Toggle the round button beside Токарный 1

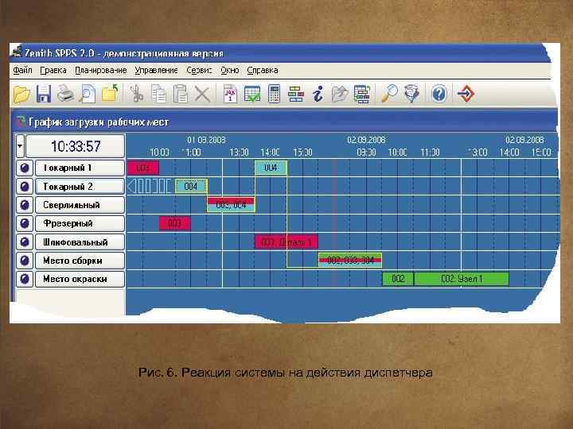coord(25,168)
